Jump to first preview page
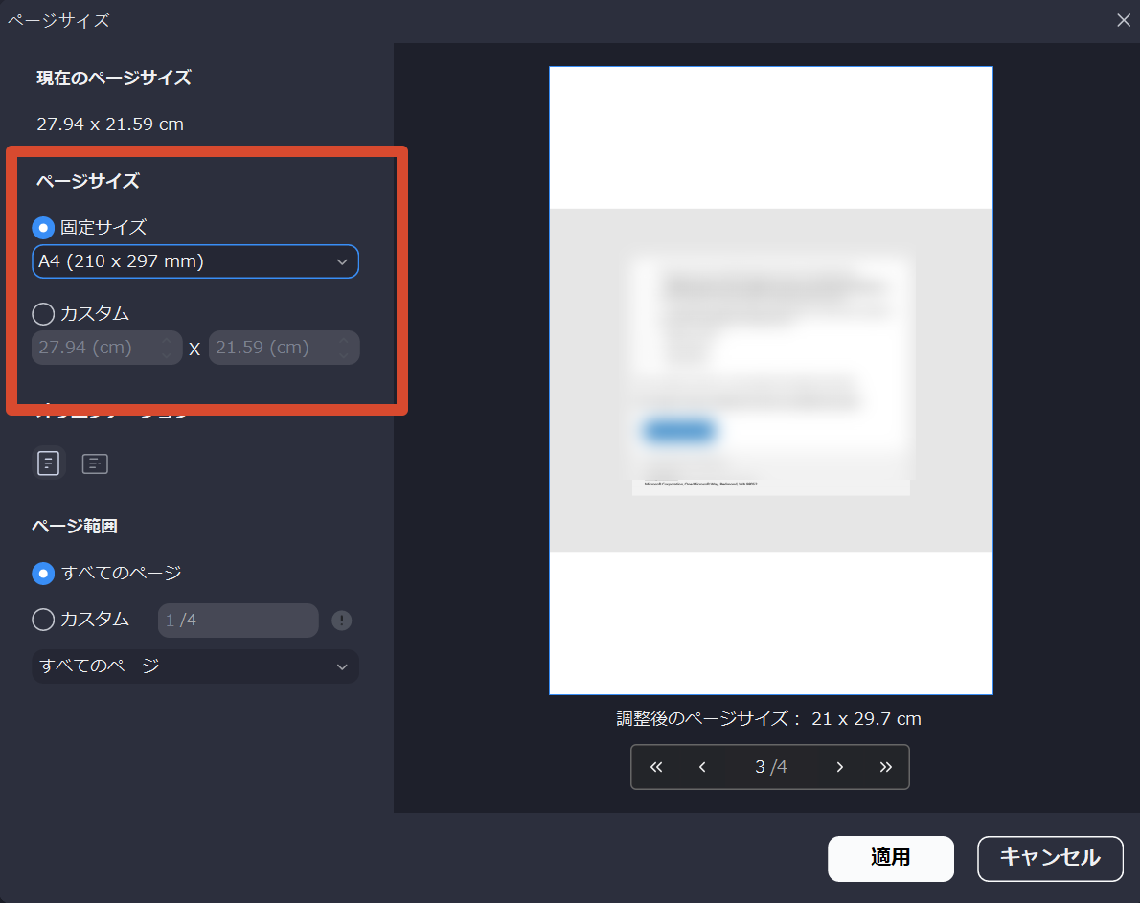Viewport: 1140px width, 903px height. pyautogui.click(x=656, y=767)
